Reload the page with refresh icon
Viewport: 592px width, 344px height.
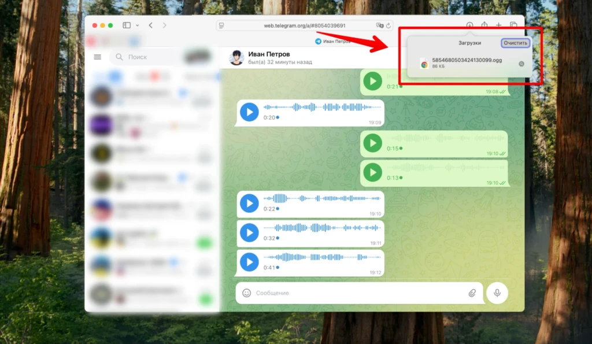[x=388, y=25]
